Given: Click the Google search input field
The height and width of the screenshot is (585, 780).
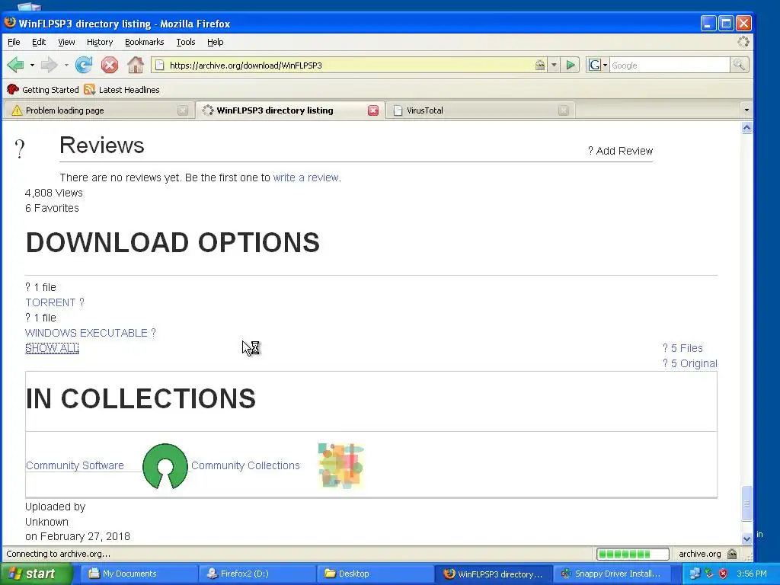Looking at the screenshot, I should (x=670, y=66).
